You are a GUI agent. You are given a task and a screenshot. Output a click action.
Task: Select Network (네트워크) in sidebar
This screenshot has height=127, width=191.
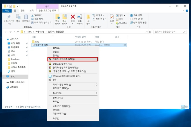click(x=12, y=87)
